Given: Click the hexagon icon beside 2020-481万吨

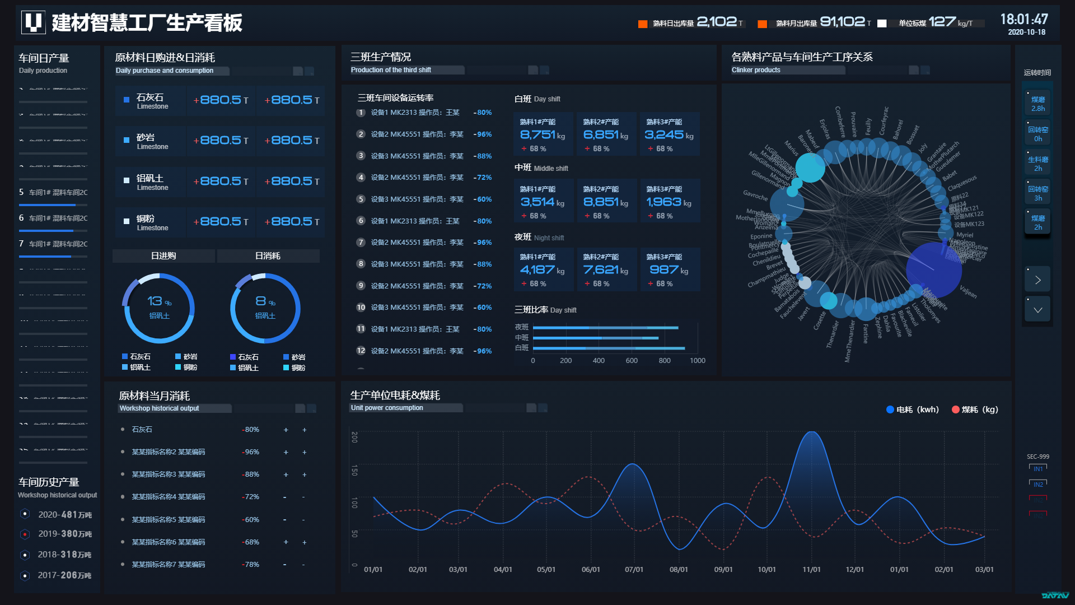Looking at the screenshot, I should (x=25, y=514).
